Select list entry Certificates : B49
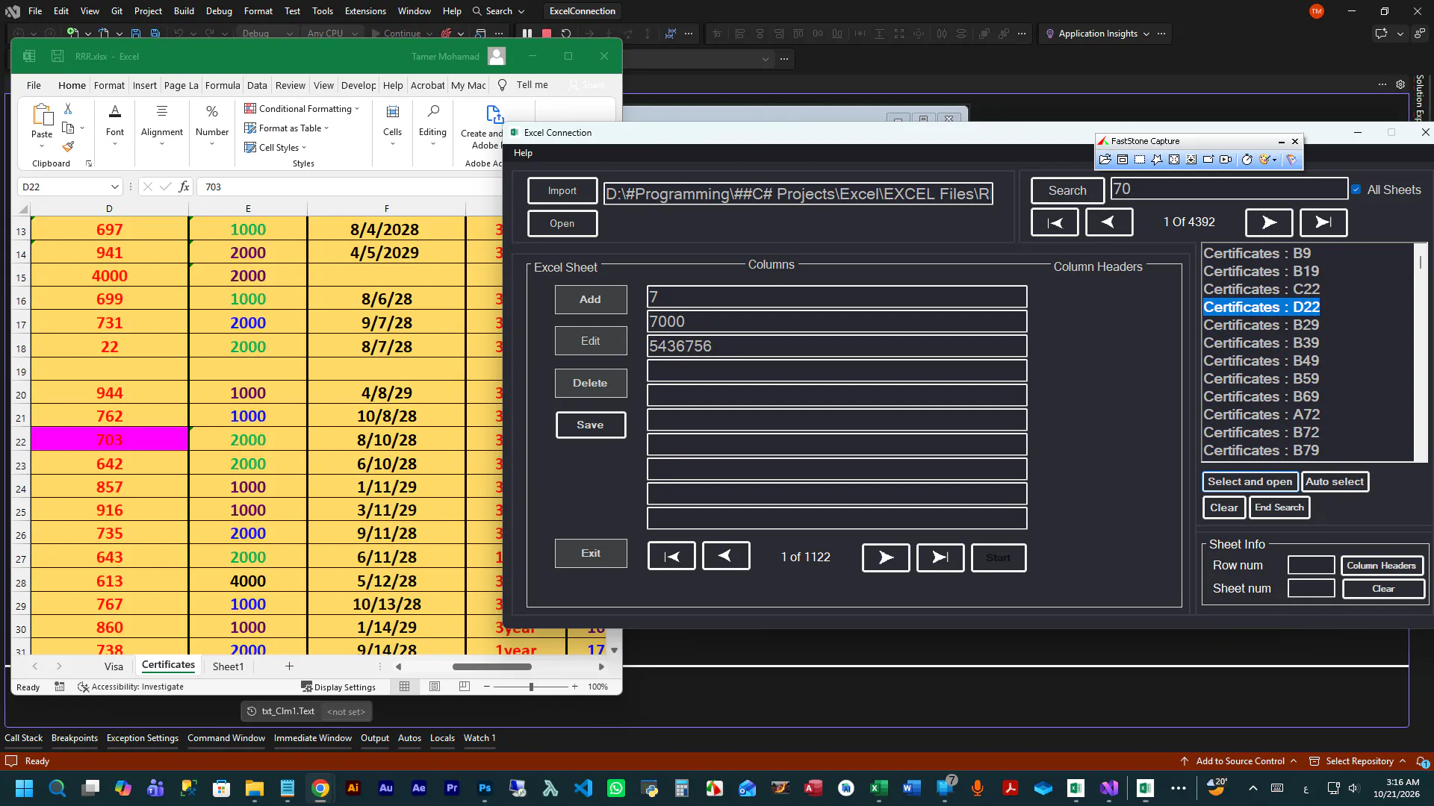Image resolution: width=1434 pixels, height=806 pixels. coord(1261,361)
